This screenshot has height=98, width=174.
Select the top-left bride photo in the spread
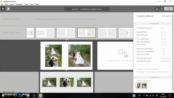point(53,50)
